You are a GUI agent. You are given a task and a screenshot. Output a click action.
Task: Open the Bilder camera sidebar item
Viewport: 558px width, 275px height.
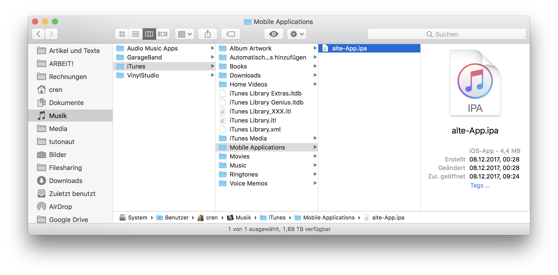point(58,154)
